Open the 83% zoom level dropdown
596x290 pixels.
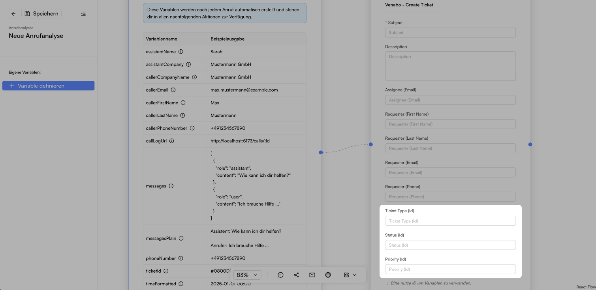pyautogui.click(x=247, y=275)
